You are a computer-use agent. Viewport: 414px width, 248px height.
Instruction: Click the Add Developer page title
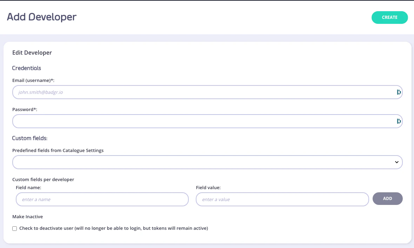pos(41,17)
